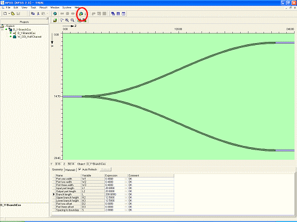Click the Variable column header
Screen dimensions: 297x222
(93, 175)
